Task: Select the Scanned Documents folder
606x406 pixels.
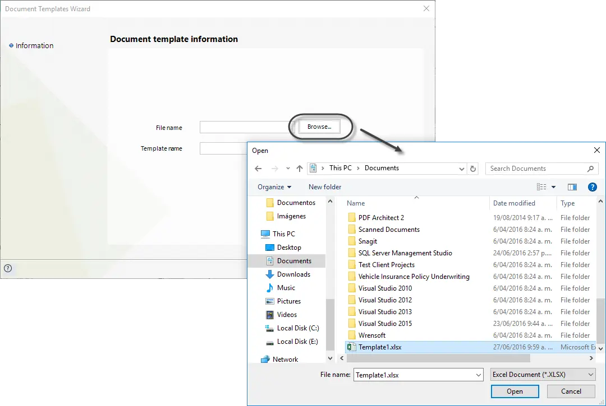Action: (x=389, y=230)
